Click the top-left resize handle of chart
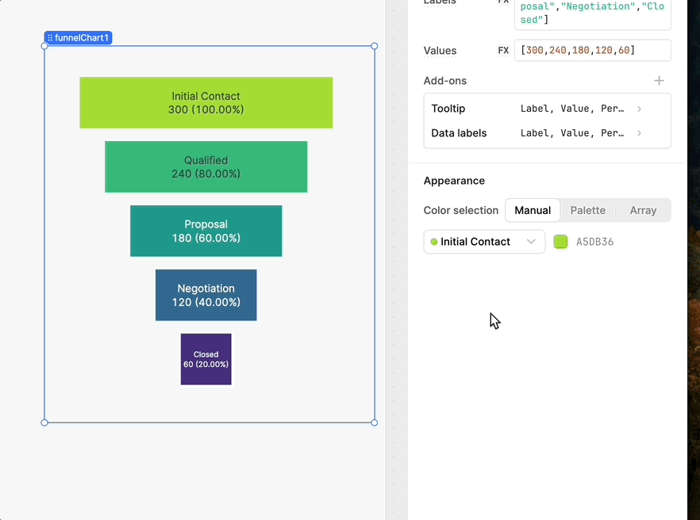This screenshot has width=700, height=520. tap(44, 46)
